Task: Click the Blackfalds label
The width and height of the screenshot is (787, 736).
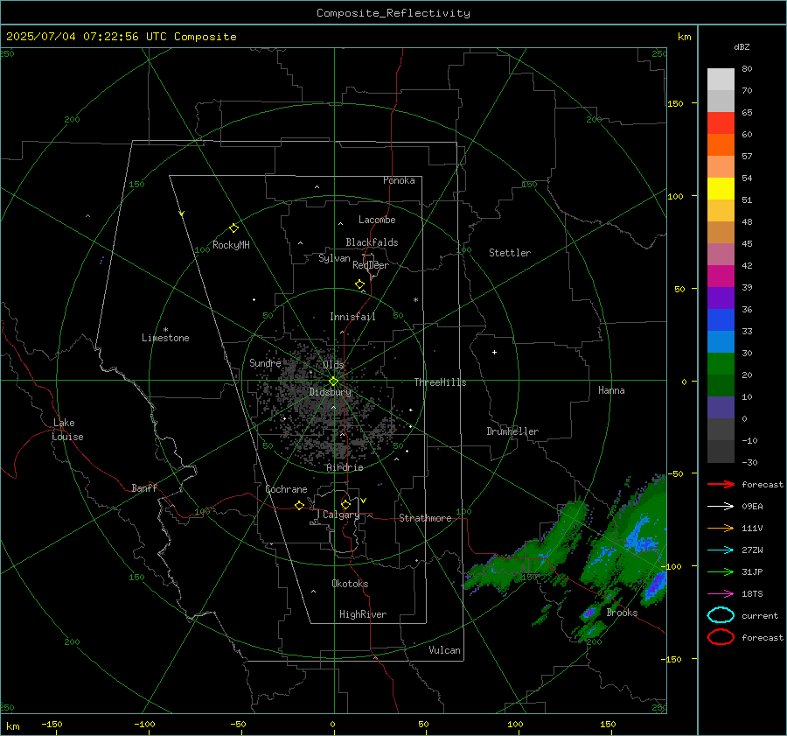Action: pyautogui.click(x=372, y=242)
